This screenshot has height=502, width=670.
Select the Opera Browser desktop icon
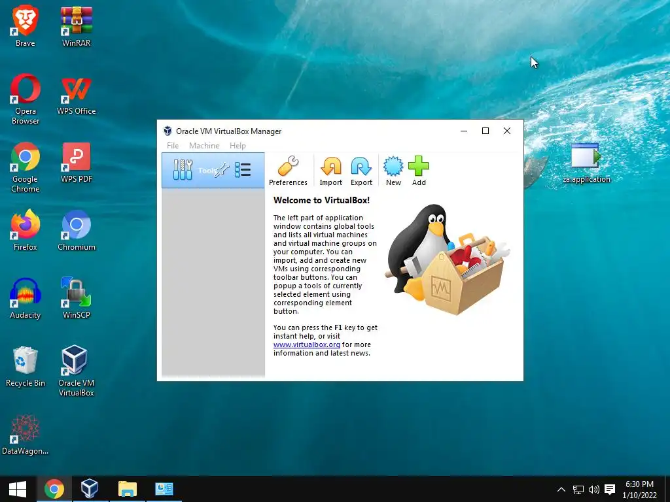[26, 99]
